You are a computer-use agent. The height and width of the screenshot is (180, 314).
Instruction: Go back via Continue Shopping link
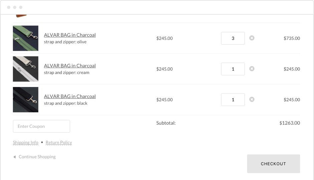click(37, 157)
